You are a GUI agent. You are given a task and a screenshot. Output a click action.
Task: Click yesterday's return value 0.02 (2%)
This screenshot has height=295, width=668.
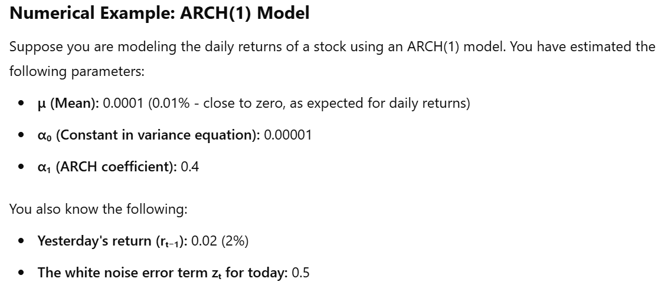click(220, 241)
